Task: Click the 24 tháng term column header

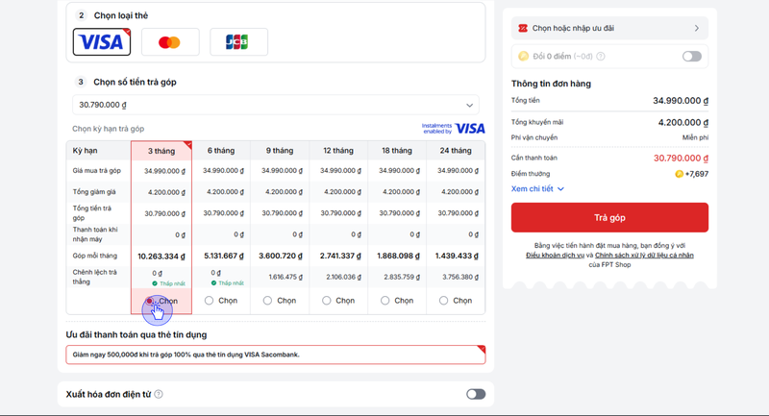Action: [x=456, y=151]
